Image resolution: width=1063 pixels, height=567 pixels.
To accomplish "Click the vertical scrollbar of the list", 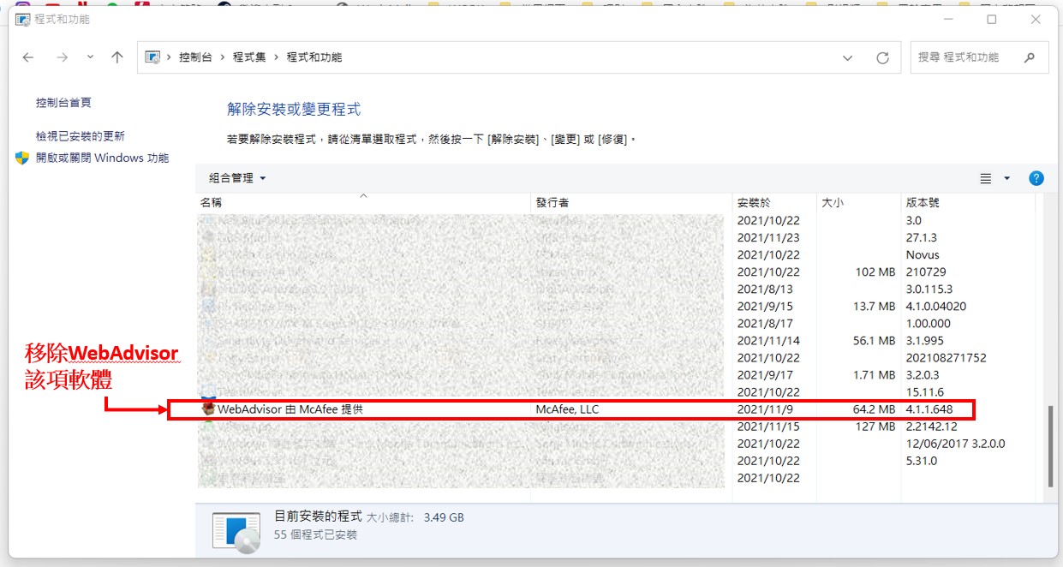I will pyautogui.click(x=1048, y=445).
